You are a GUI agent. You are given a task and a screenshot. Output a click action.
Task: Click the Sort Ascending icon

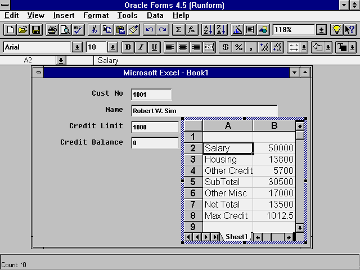(x=208, y=30)
